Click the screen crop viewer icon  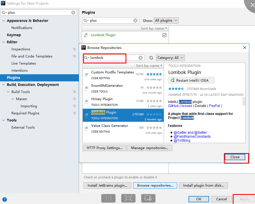[148, 198]
